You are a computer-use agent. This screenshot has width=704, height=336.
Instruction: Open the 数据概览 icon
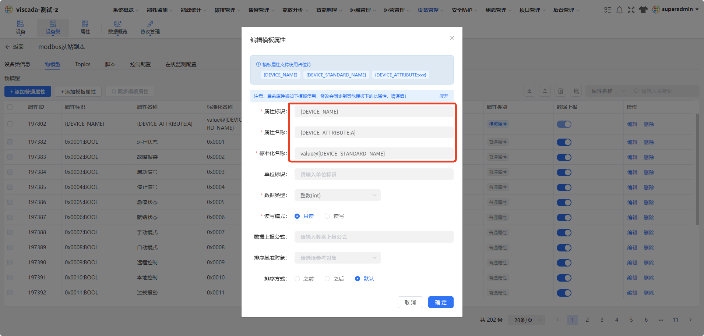point(118,28)
